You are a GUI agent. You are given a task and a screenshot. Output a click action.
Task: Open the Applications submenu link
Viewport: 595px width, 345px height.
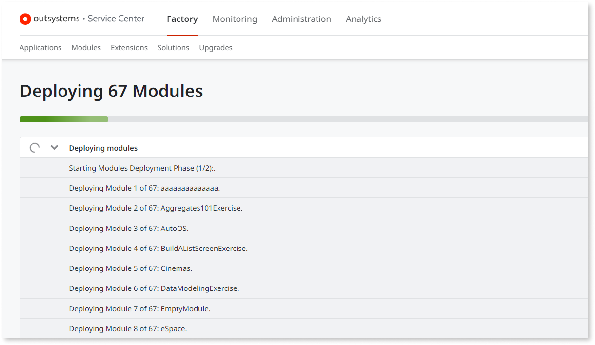coord(40,48)
